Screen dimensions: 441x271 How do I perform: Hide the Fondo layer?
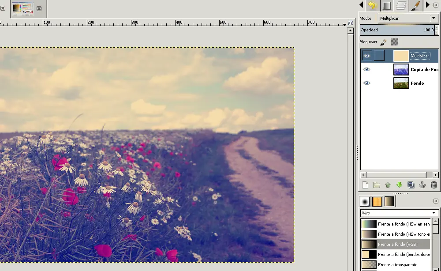[366, 83]
